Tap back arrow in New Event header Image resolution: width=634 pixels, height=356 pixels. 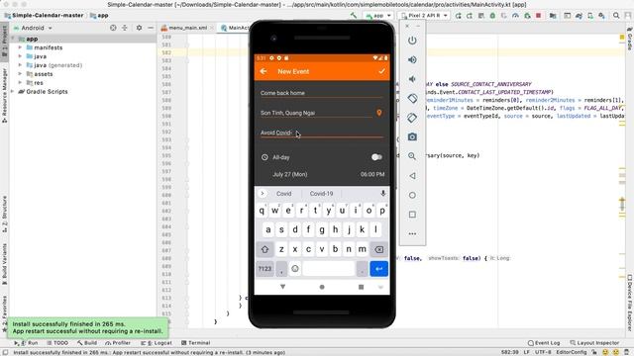click(x=264, y=71)
